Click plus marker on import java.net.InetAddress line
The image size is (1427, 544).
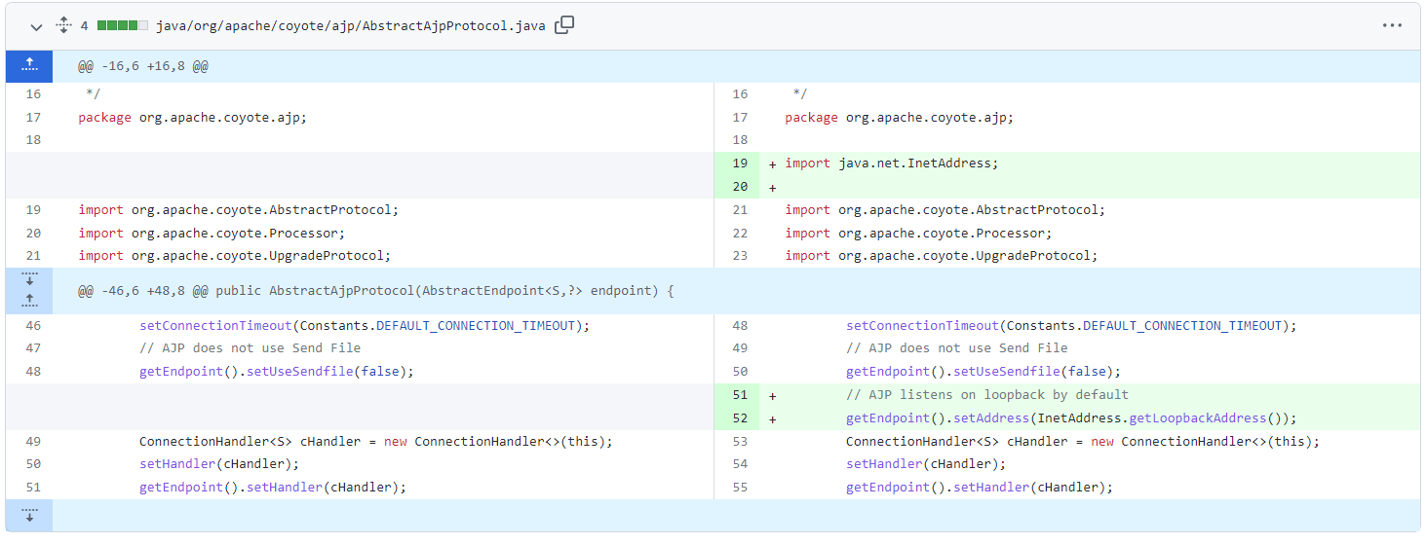(x=773, y=163)
